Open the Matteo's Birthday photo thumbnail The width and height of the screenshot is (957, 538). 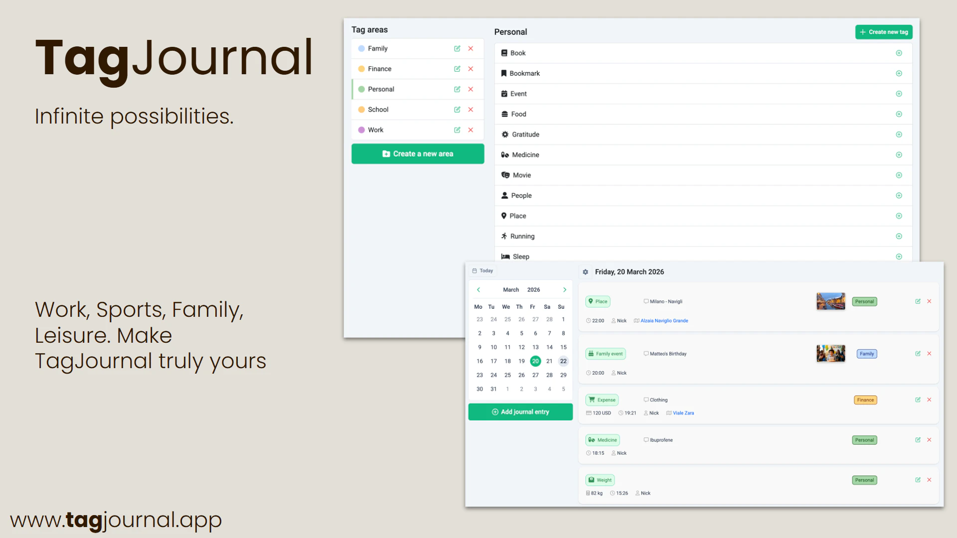(830, 354)
